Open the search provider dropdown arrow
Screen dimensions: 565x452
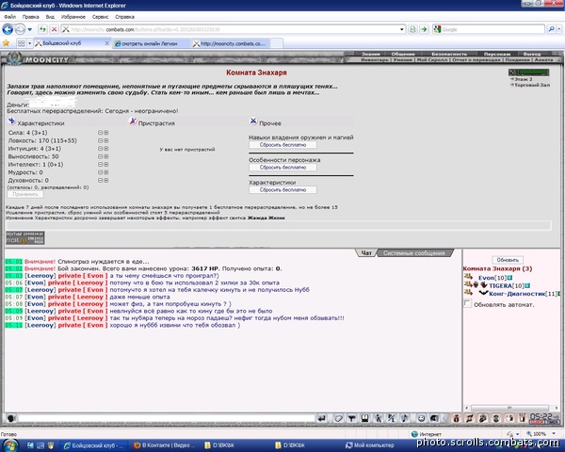(558, 29)
